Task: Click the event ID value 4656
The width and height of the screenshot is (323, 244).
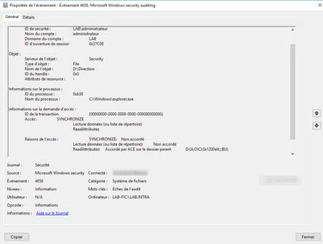Action: point(39,181)
